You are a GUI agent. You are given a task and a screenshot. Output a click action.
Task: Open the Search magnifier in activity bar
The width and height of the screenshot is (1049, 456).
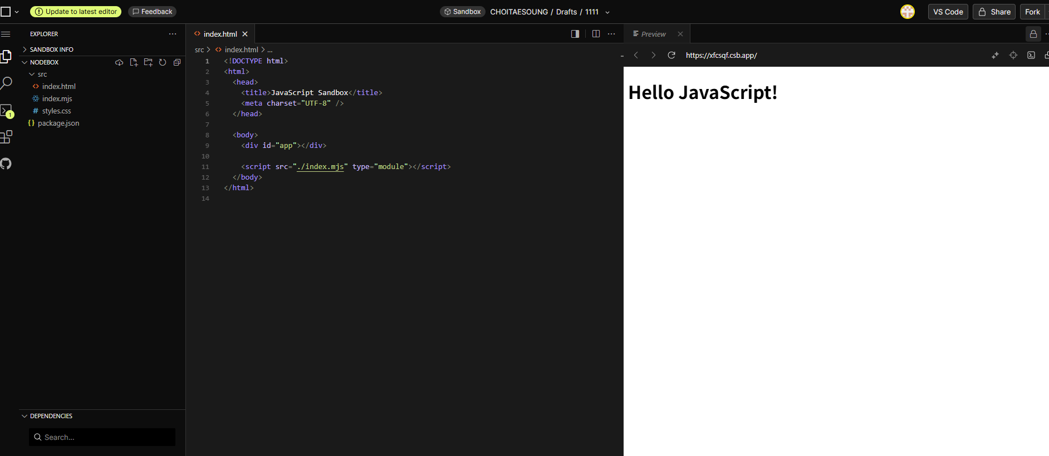[6, 83]
